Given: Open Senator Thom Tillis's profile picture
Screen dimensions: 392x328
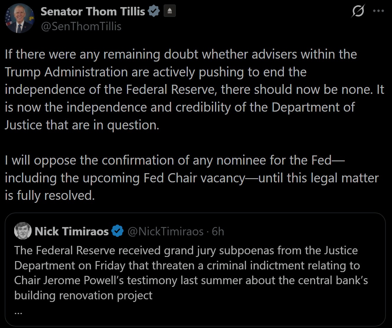Looking at the screenshot, I should tap(19, 18).
